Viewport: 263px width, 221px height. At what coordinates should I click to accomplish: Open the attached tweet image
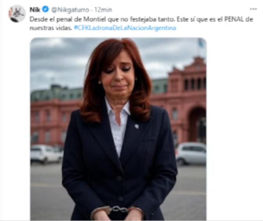pyautogui.click(x=118, y=129)
